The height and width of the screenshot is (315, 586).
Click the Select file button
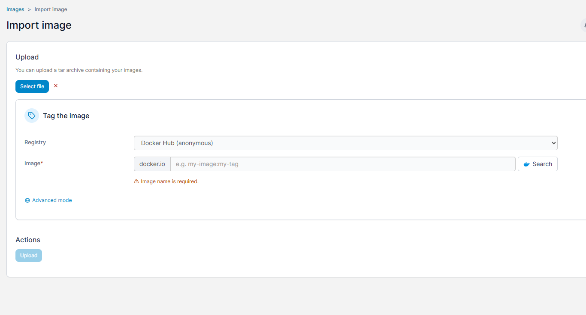pos(32,86)
